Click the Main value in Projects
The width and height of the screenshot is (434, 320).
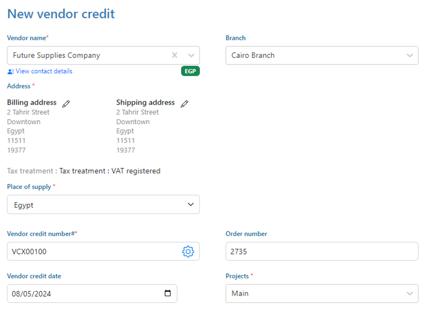pyautogui.click(x=240, y=293)
